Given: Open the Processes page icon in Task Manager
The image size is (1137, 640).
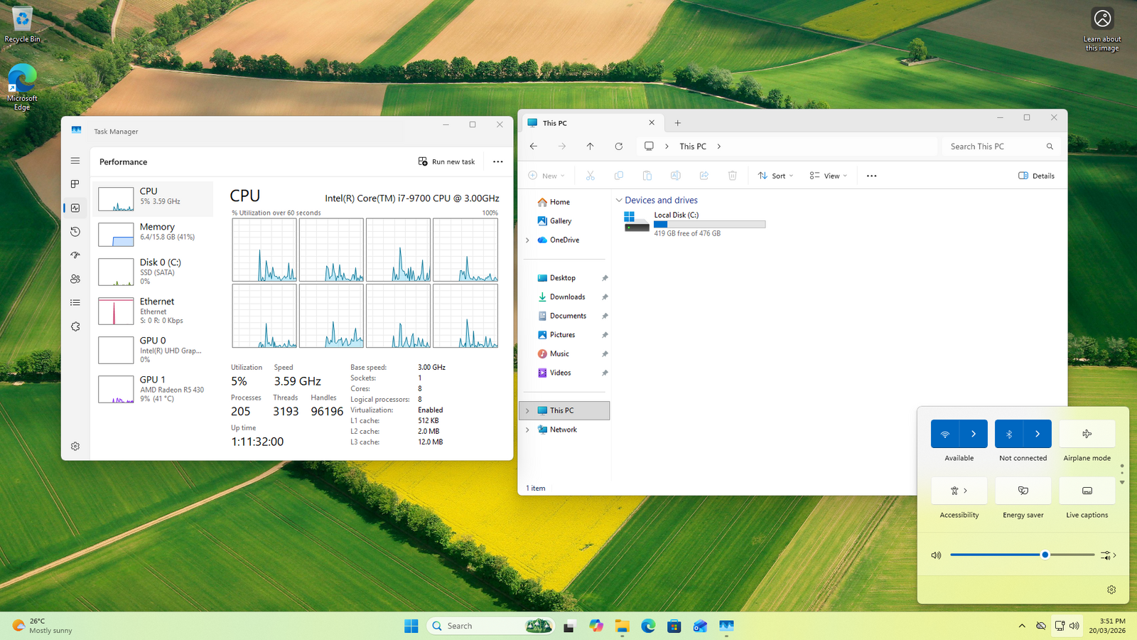Looking at the screenshot, I should click(x=75, y=184).
